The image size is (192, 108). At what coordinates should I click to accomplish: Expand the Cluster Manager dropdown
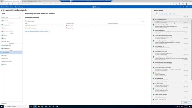point(20,7)
